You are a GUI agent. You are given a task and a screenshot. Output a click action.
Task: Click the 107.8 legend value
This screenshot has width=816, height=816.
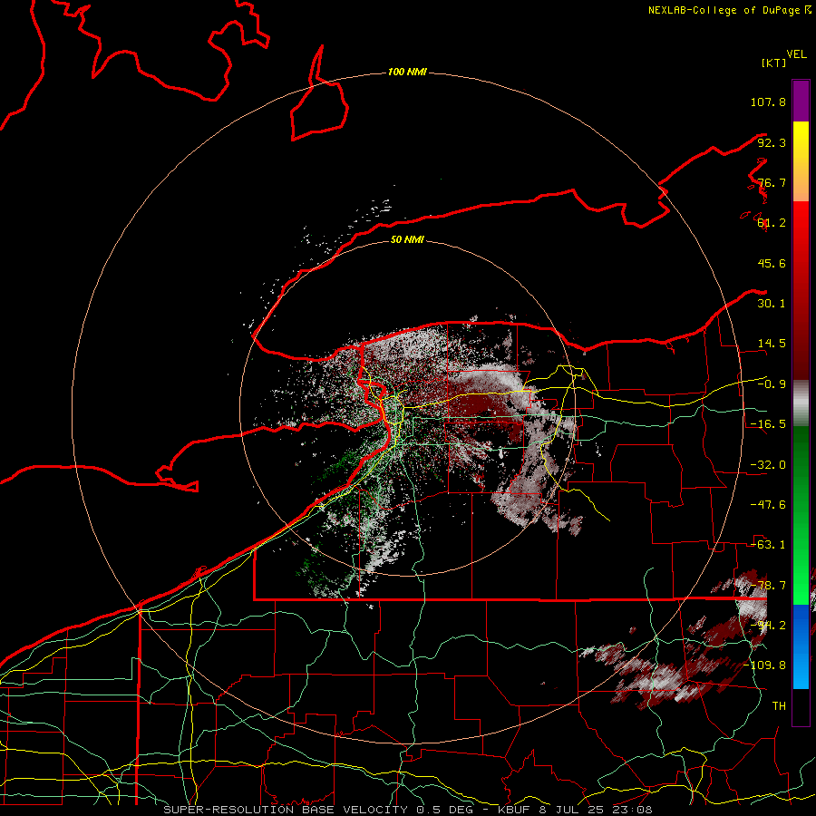point(768,102)
